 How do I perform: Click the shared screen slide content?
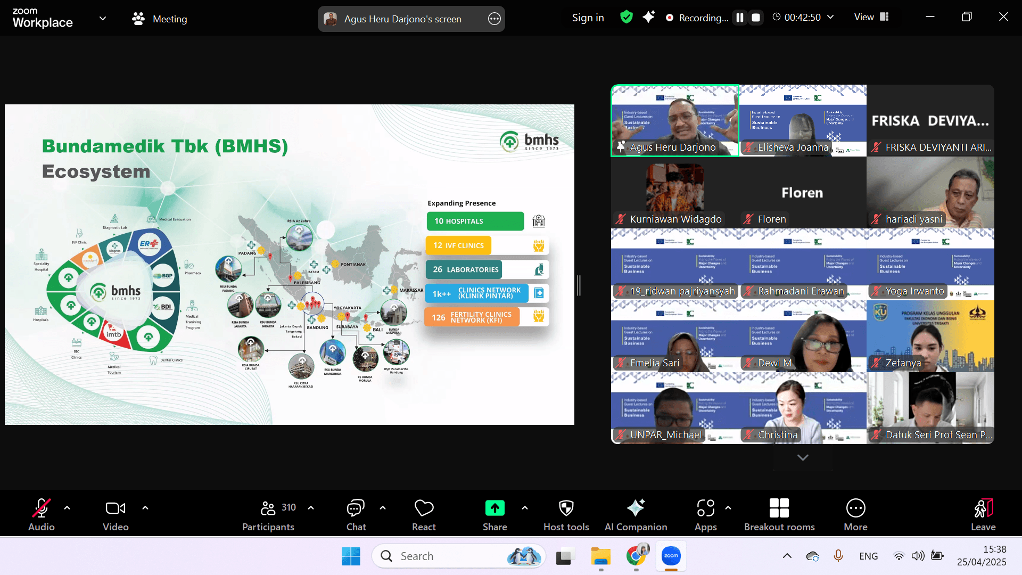[x=290, y=265]
